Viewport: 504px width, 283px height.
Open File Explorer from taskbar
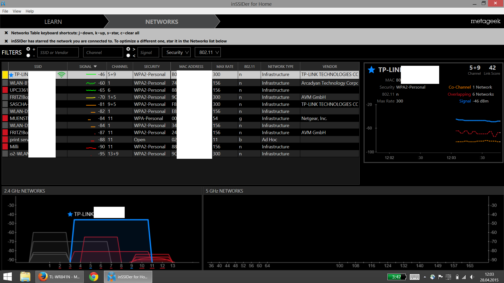point(25,277)
